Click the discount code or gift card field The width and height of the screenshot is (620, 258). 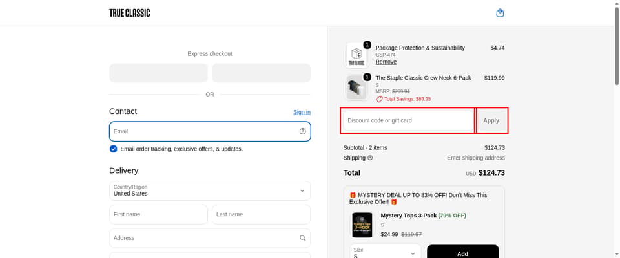point(408,120)
